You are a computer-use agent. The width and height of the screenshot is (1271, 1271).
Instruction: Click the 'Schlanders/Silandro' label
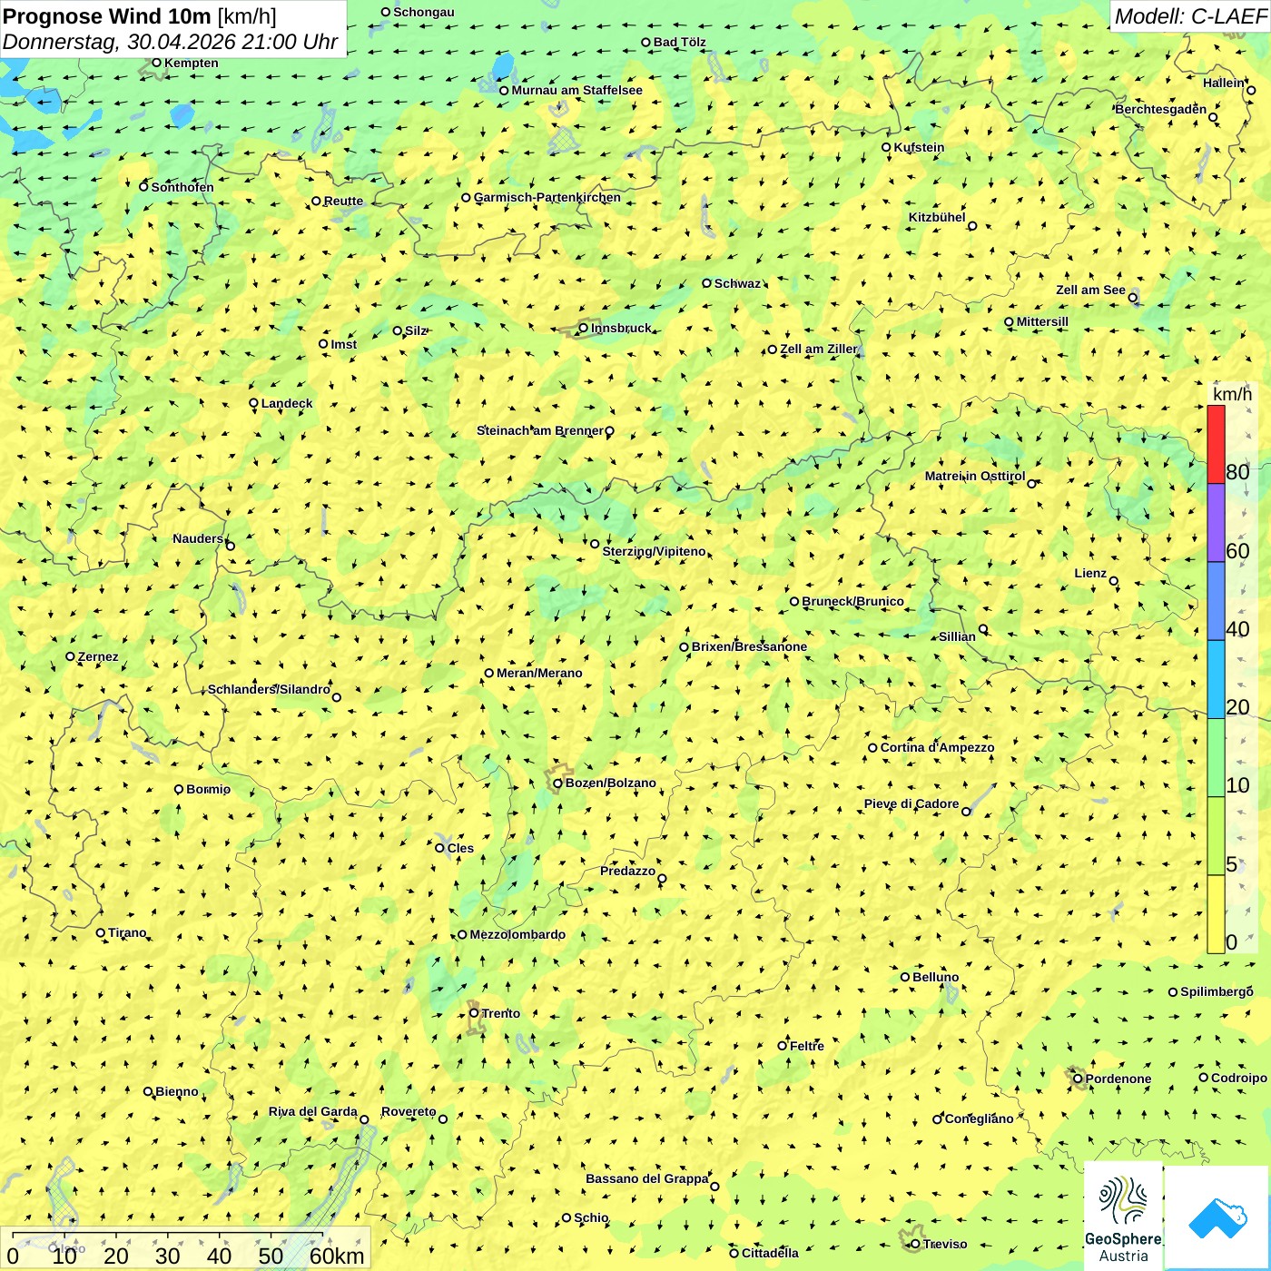269,689
